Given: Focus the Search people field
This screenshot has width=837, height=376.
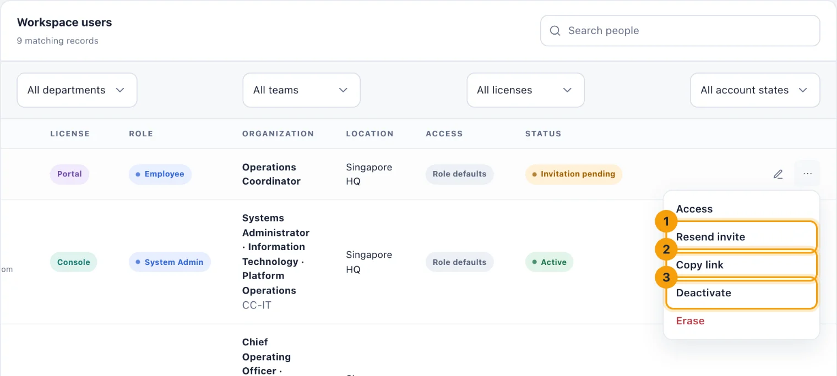Looking at the screenshot, I should click(680, 31).
